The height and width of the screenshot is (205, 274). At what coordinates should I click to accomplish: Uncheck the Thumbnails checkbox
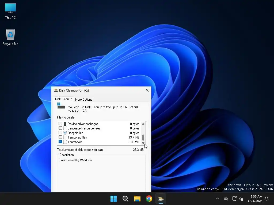[x=60, y=142]
